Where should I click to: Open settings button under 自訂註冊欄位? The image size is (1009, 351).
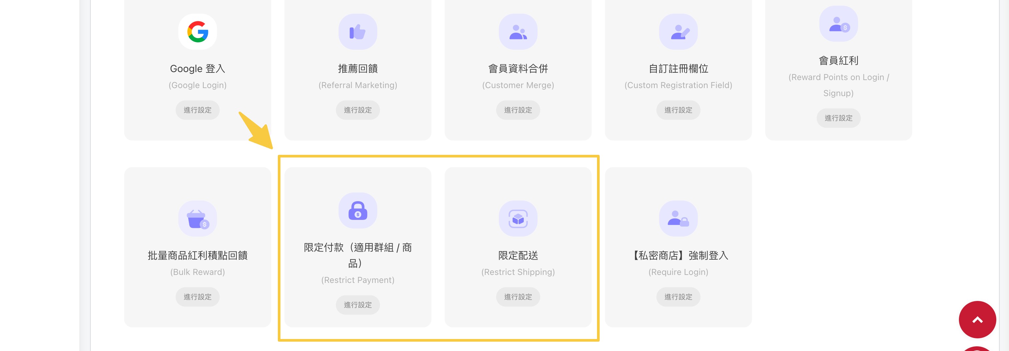(x=678, y=110)
